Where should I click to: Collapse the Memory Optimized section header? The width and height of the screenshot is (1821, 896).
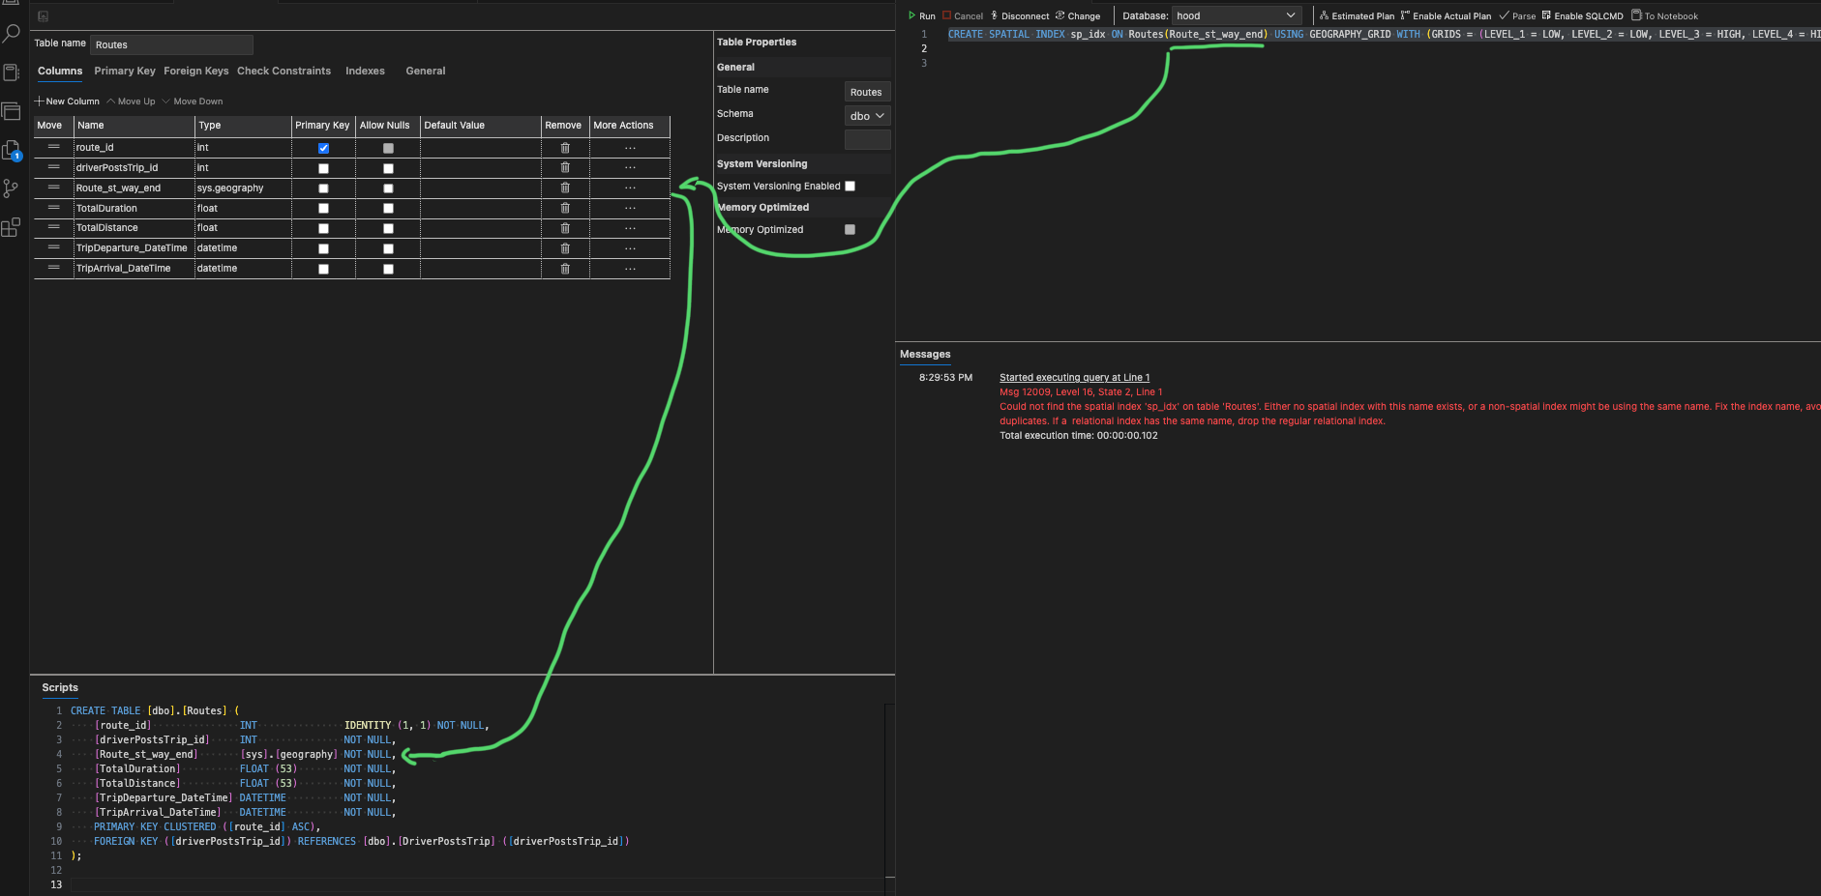[803, 207]
